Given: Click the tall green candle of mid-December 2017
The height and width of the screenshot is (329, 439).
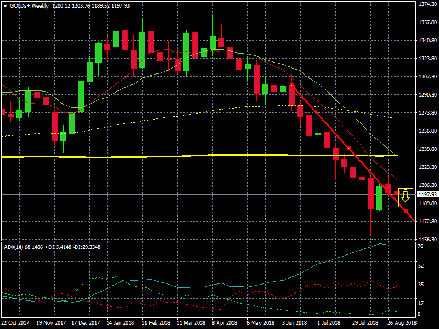Looking at the screenshot, I should pos(81,97).
